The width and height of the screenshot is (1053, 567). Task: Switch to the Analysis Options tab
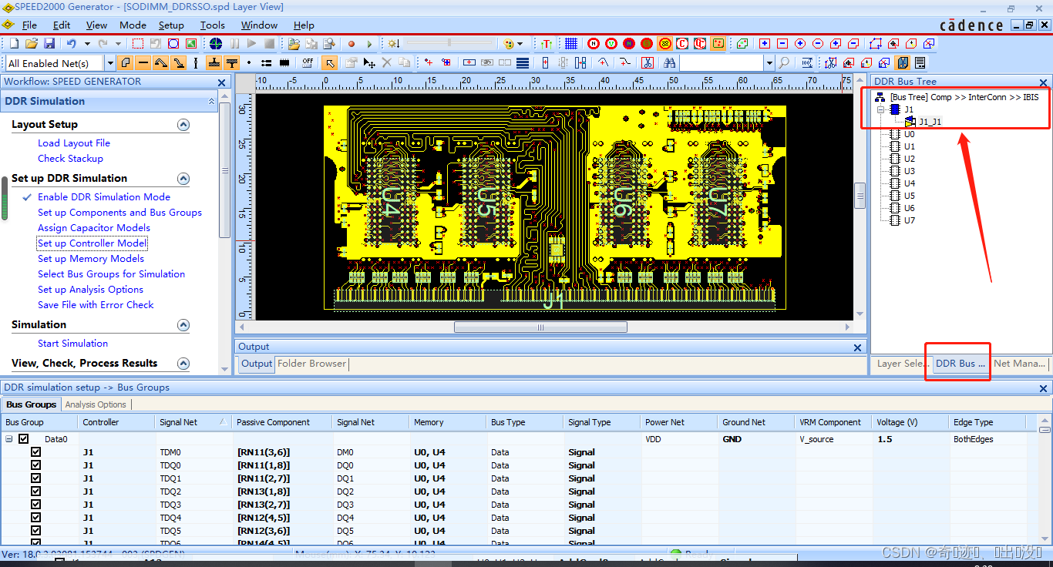point(96,404)
